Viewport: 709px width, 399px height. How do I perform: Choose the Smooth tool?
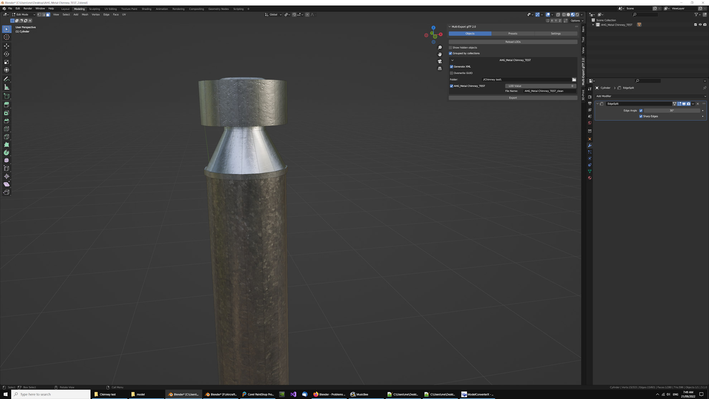(x=6, y=160)
